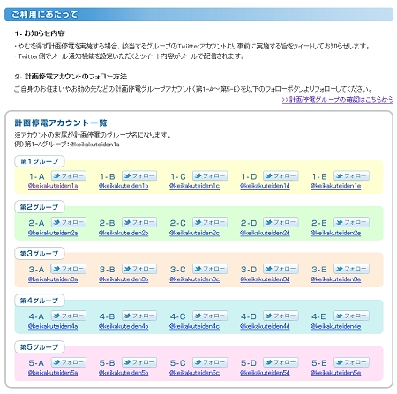Click the 計画停電アカウント一覧 heading
This screenshot has height=394, width=397.
click(61, 123)
